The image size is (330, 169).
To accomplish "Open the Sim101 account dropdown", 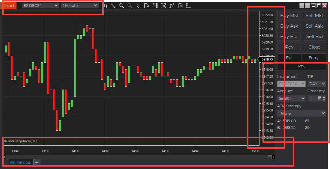I will tap(291, 98).
